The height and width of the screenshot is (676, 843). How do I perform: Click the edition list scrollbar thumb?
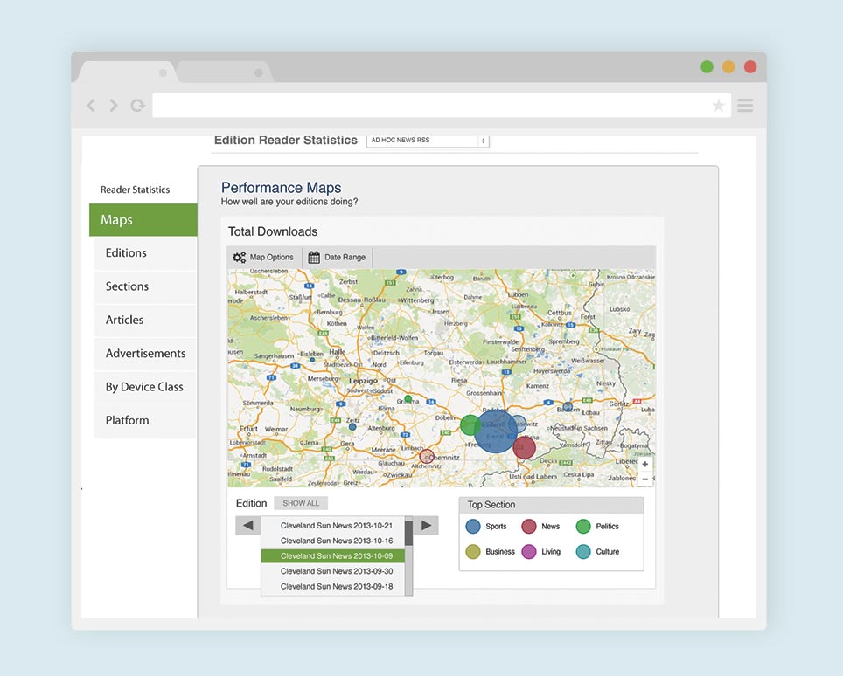tap(408, 533)
